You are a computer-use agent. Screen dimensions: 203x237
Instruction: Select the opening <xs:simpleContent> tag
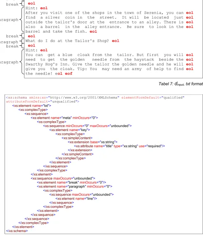[x=77, y=138]
